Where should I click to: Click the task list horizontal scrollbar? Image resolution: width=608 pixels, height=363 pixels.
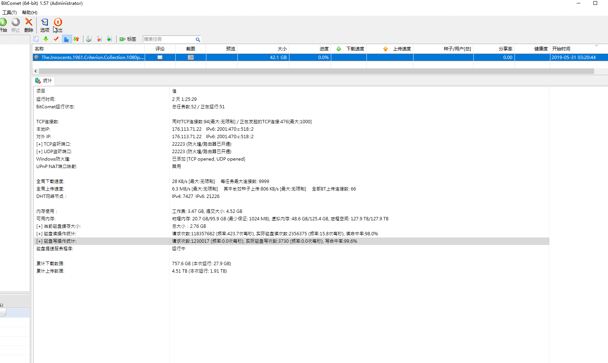[x=316, y=71]
